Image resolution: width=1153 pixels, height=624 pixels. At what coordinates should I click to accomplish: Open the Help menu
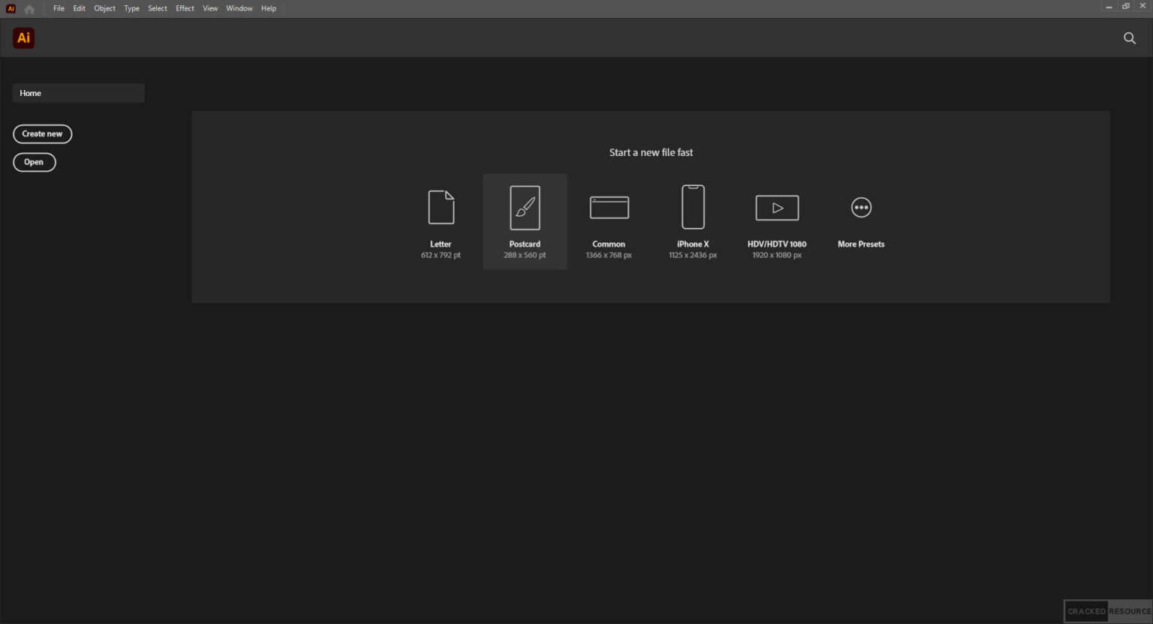click(x=269, y=8)
